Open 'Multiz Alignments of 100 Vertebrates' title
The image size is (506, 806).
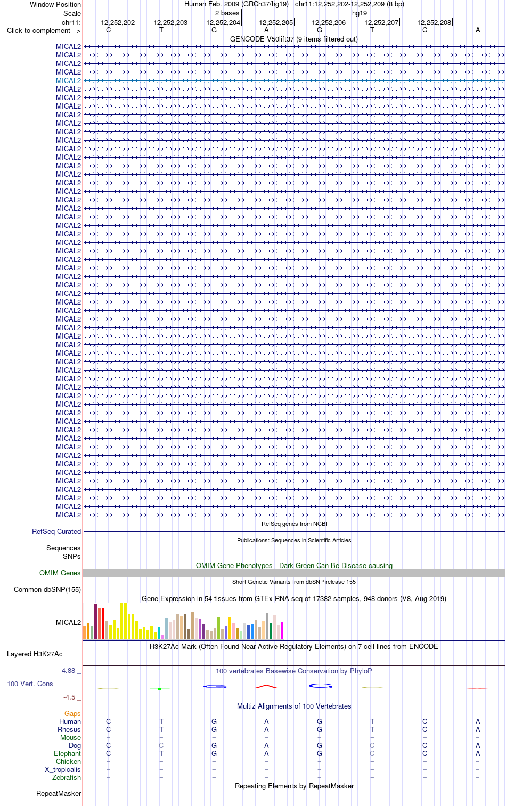pos(294,706)
